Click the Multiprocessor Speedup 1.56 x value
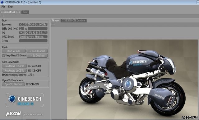Screen dimensions: 199x120 pyautogui.click(x=31, y=75)
